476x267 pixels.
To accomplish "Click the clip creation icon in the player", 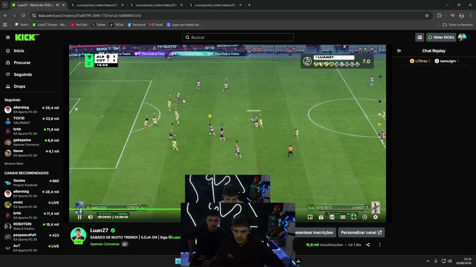I will click(x=321, y=217).
